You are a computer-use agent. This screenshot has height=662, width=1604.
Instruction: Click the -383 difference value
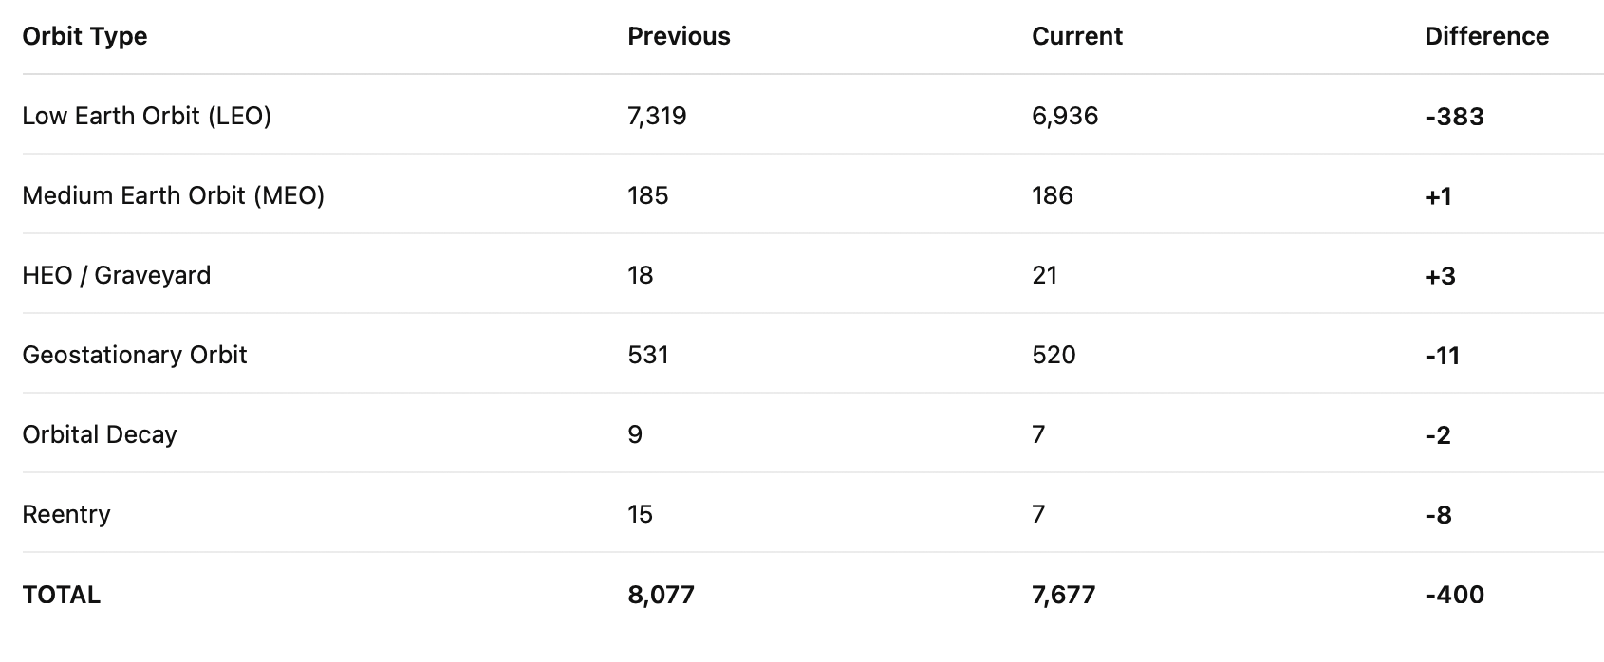tap(1454, 117)
